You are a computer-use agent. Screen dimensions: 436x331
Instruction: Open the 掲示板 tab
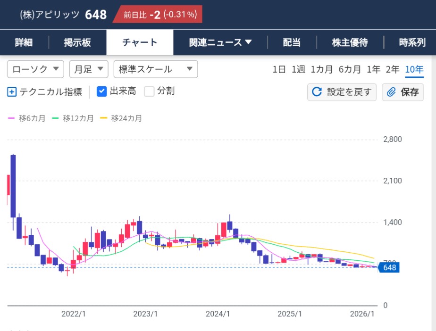(77, 42)
